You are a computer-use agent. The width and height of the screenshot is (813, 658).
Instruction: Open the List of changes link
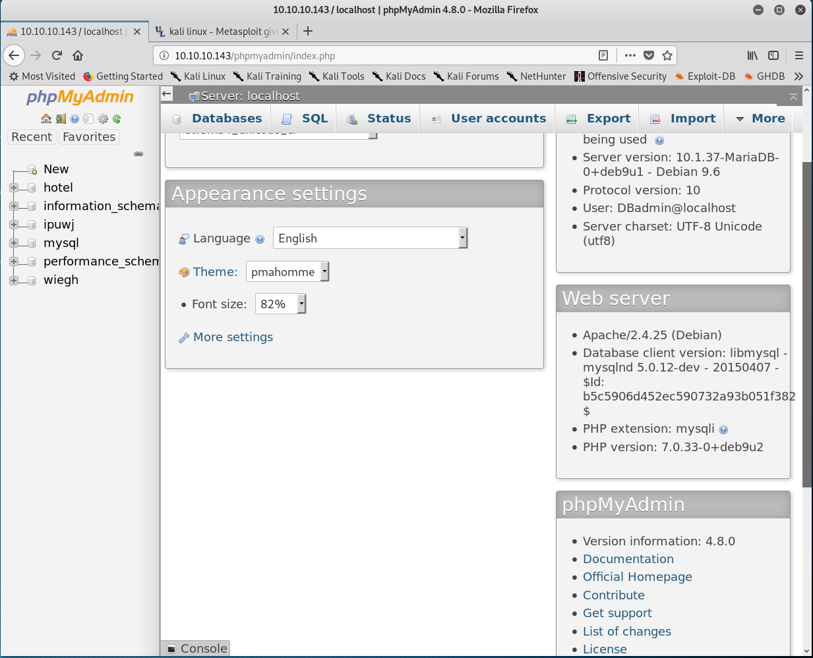click(627, 632)
